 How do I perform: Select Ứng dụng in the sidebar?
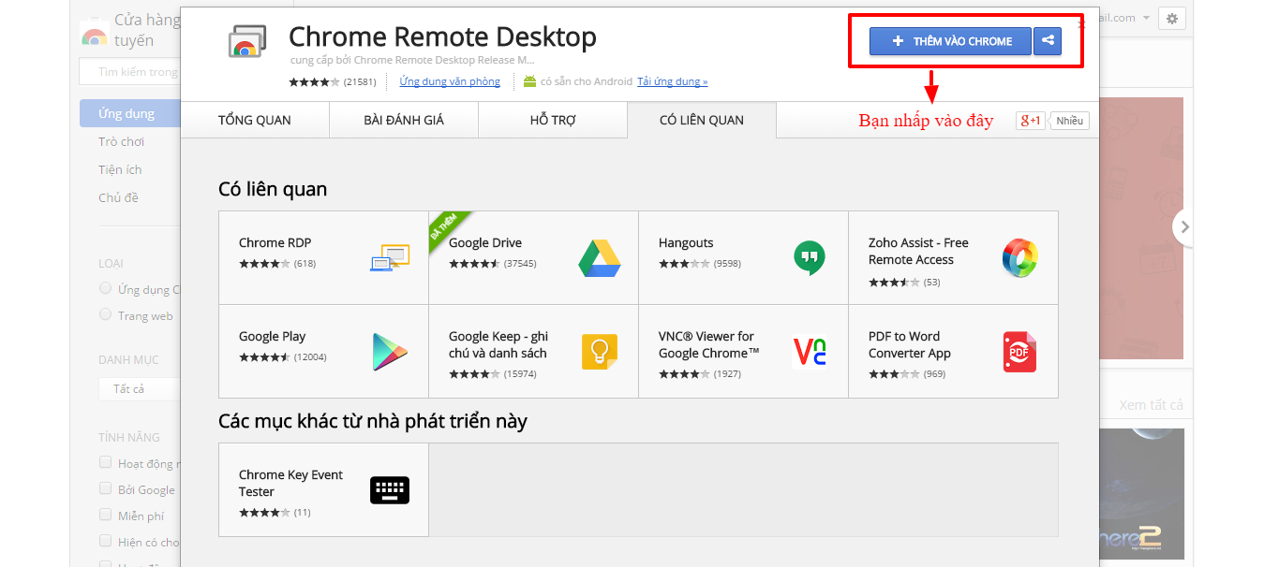coord(129,113)
